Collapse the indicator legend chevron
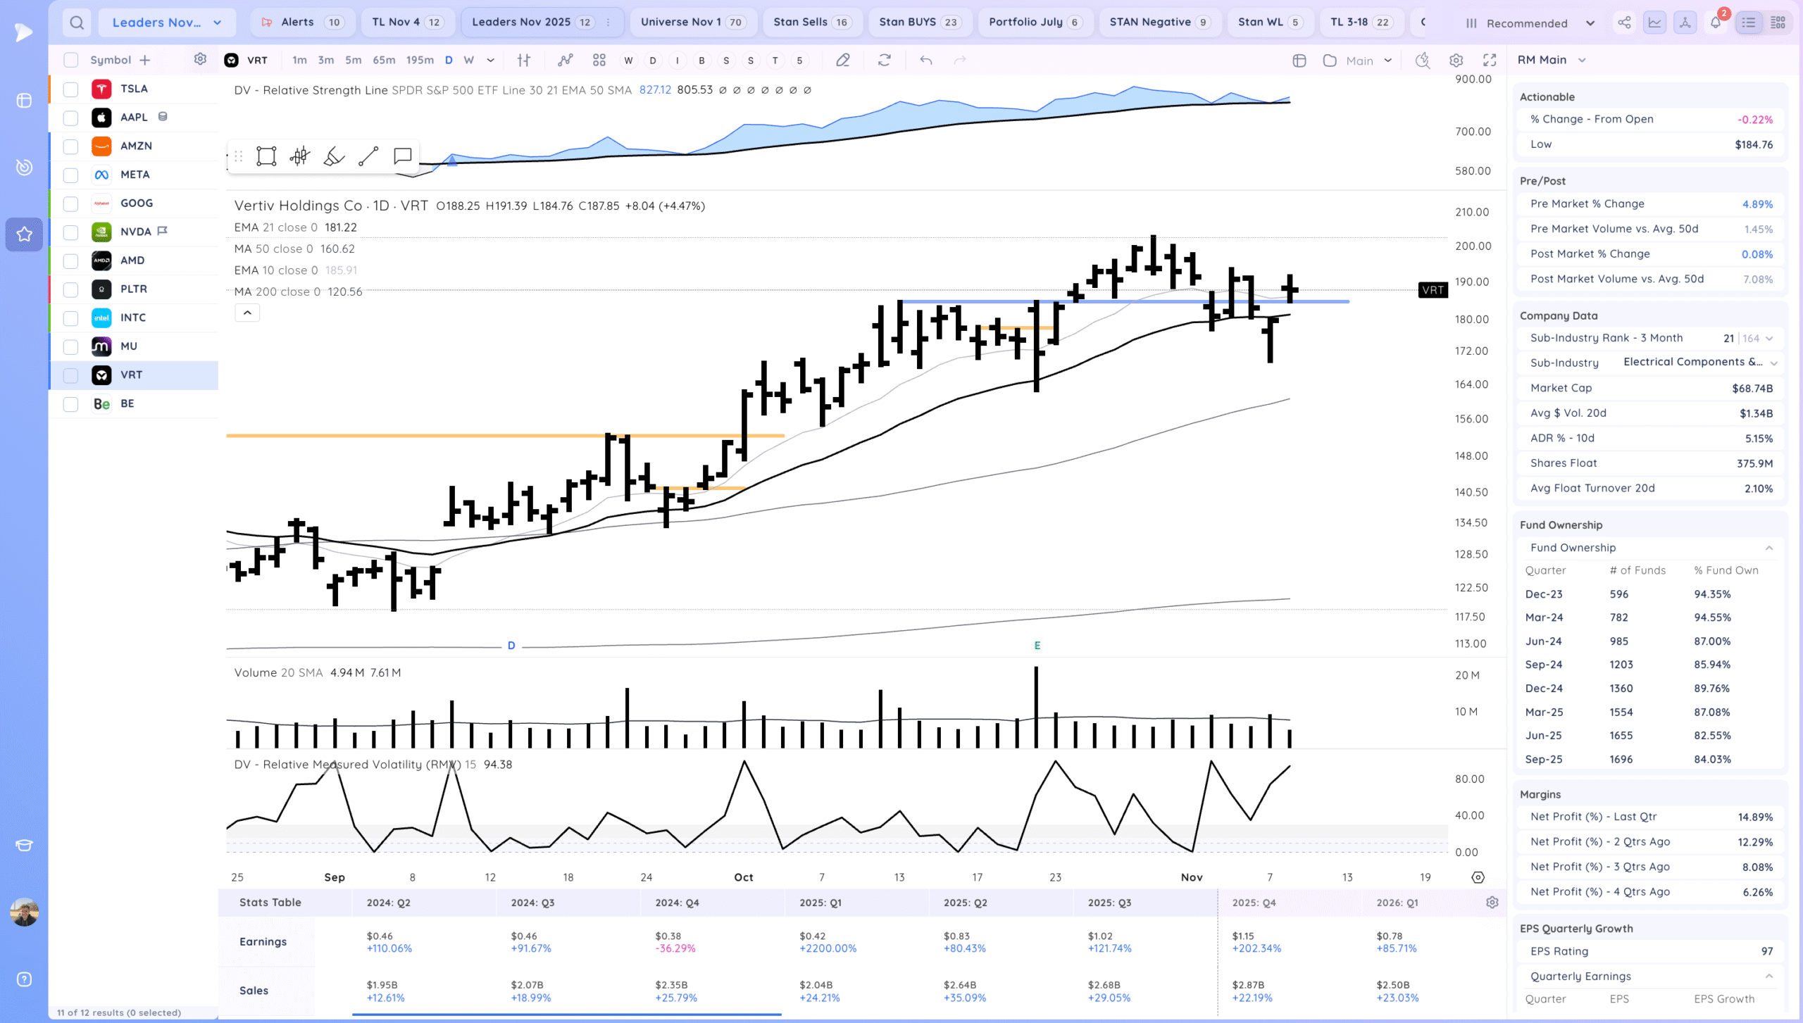 247,313
